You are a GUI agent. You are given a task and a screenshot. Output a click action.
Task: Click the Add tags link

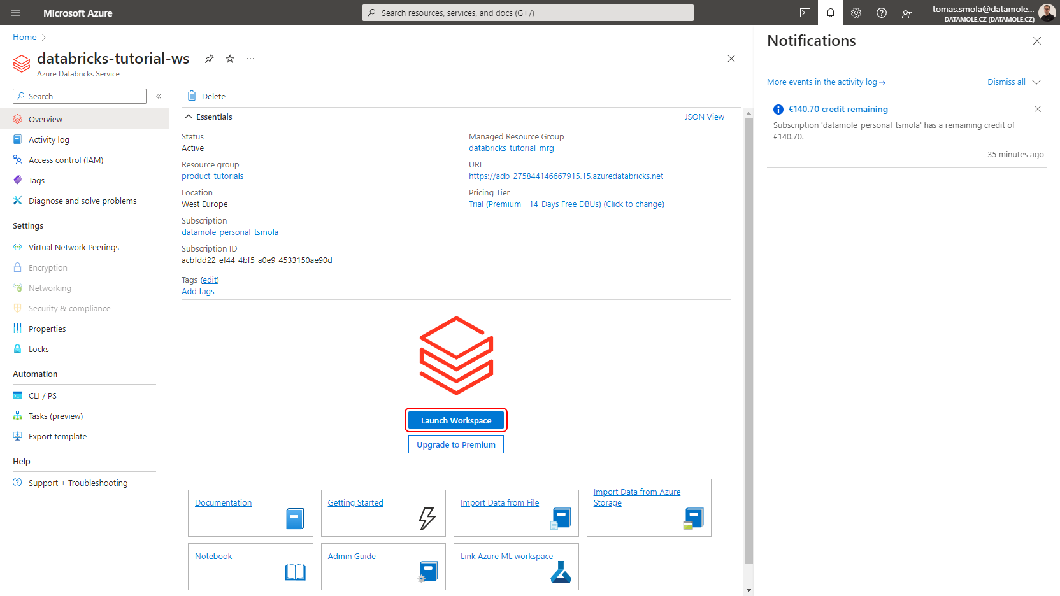198,292
